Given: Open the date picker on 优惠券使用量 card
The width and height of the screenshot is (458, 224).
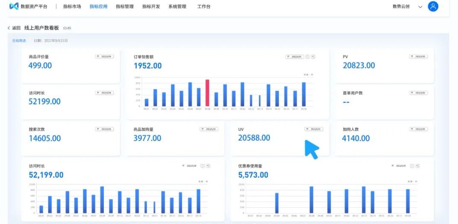Looking at the screenshot, I should pyautogui.click(x=399, y=166).
